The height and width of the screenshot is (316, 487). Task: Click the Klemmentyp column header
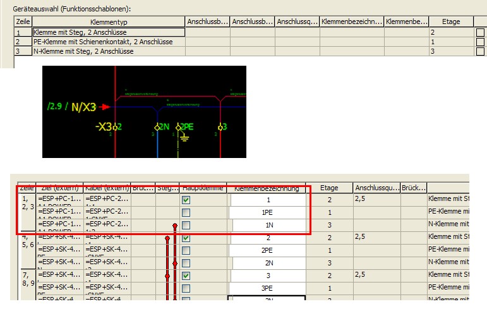pyautogui.click(x=109, y=21)
